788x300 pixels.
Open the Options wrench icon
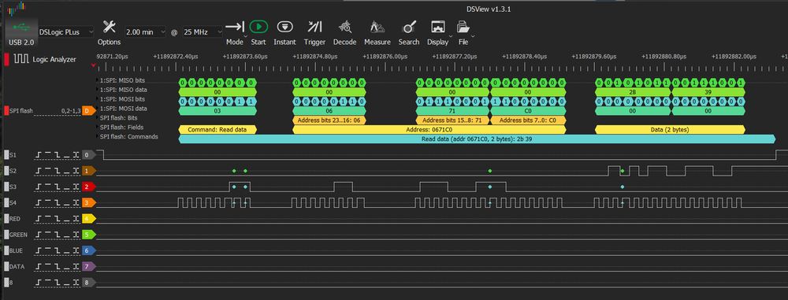coord(109,27)
